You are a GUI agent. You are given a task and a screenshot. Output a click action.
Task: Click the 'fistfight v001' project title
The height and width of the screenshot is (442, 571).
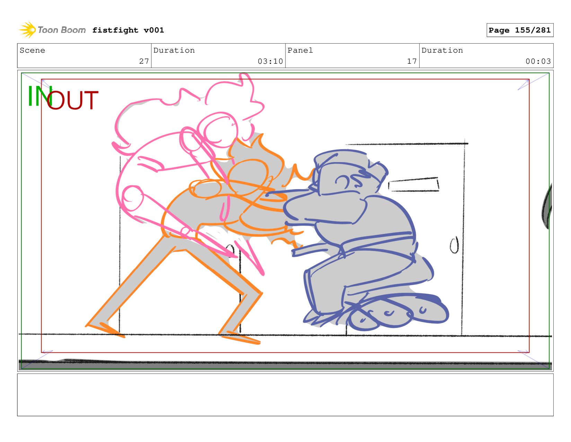(128, 30)
